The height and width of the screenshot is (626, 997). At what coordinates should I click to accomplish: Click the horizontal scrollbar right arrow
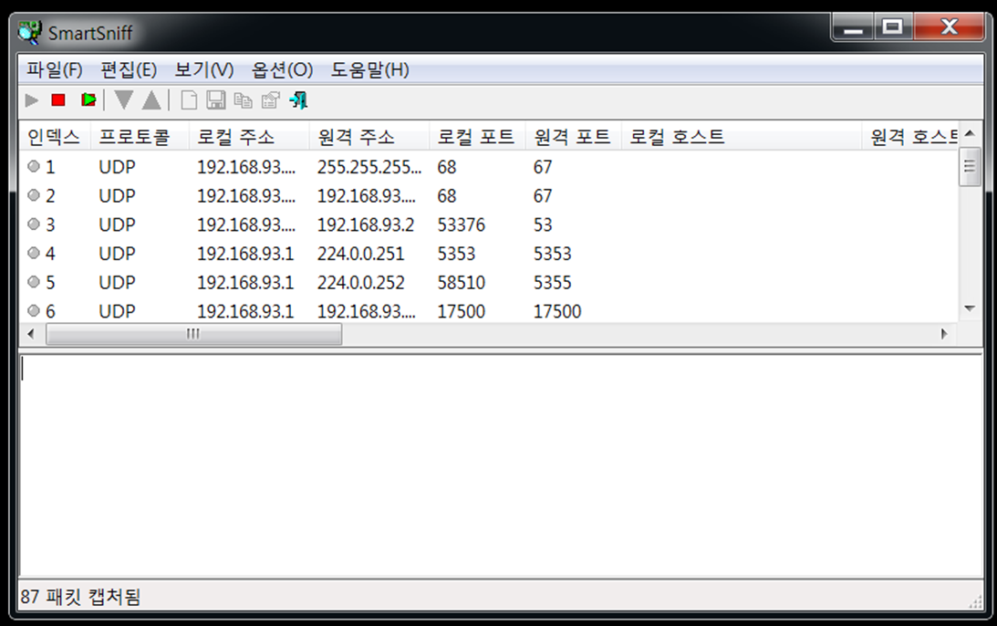coord(944,334)
